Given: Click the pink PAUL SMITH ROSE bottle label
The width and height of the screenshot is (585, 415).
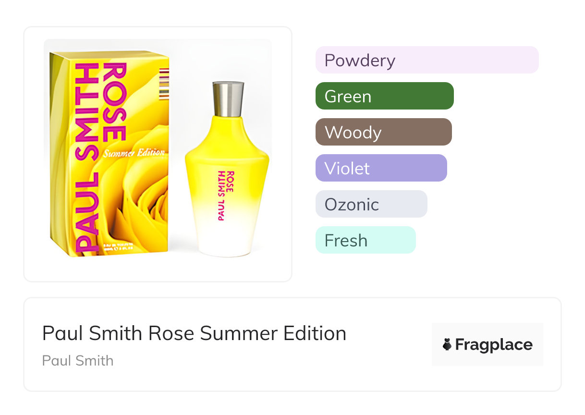Looking at the screenshot, I should pyautogui.click(x=225, y=195).
